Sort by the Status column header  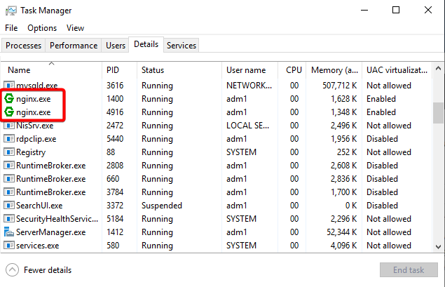tap(179, 70)
